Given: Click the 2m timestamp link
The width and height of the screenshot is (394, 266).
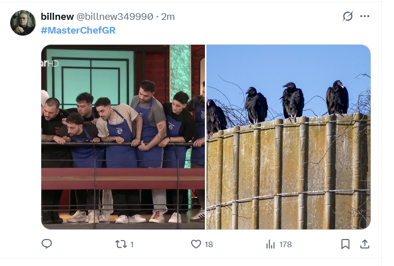Looking at the screenshot, I should [168, 17].
